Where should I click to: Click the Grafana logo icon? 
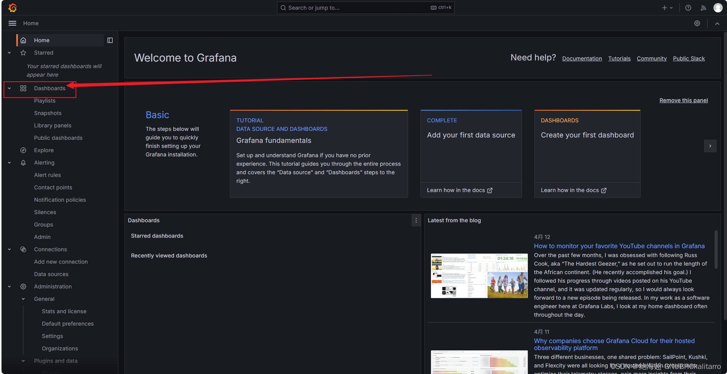[12, 8]
